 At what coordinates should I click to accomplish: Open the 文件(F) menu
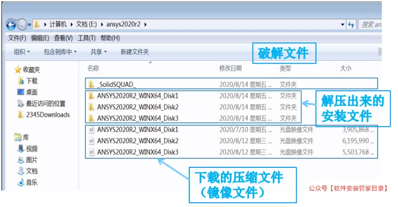coord(17,38)
